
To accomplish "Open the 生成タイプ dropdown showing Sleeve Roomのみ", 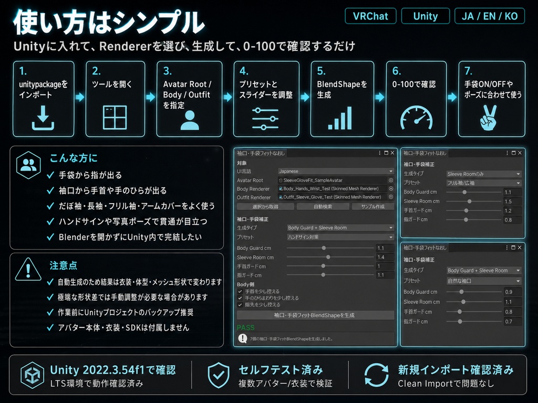I will pos(484,174).
